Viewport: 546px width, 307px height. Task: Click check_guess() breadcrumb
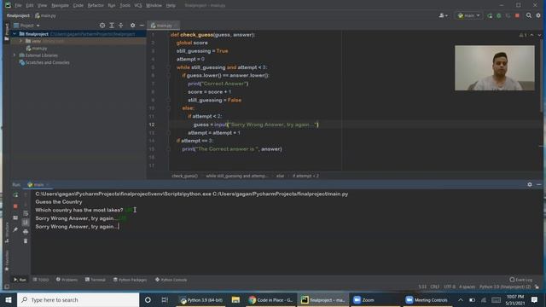184,176
